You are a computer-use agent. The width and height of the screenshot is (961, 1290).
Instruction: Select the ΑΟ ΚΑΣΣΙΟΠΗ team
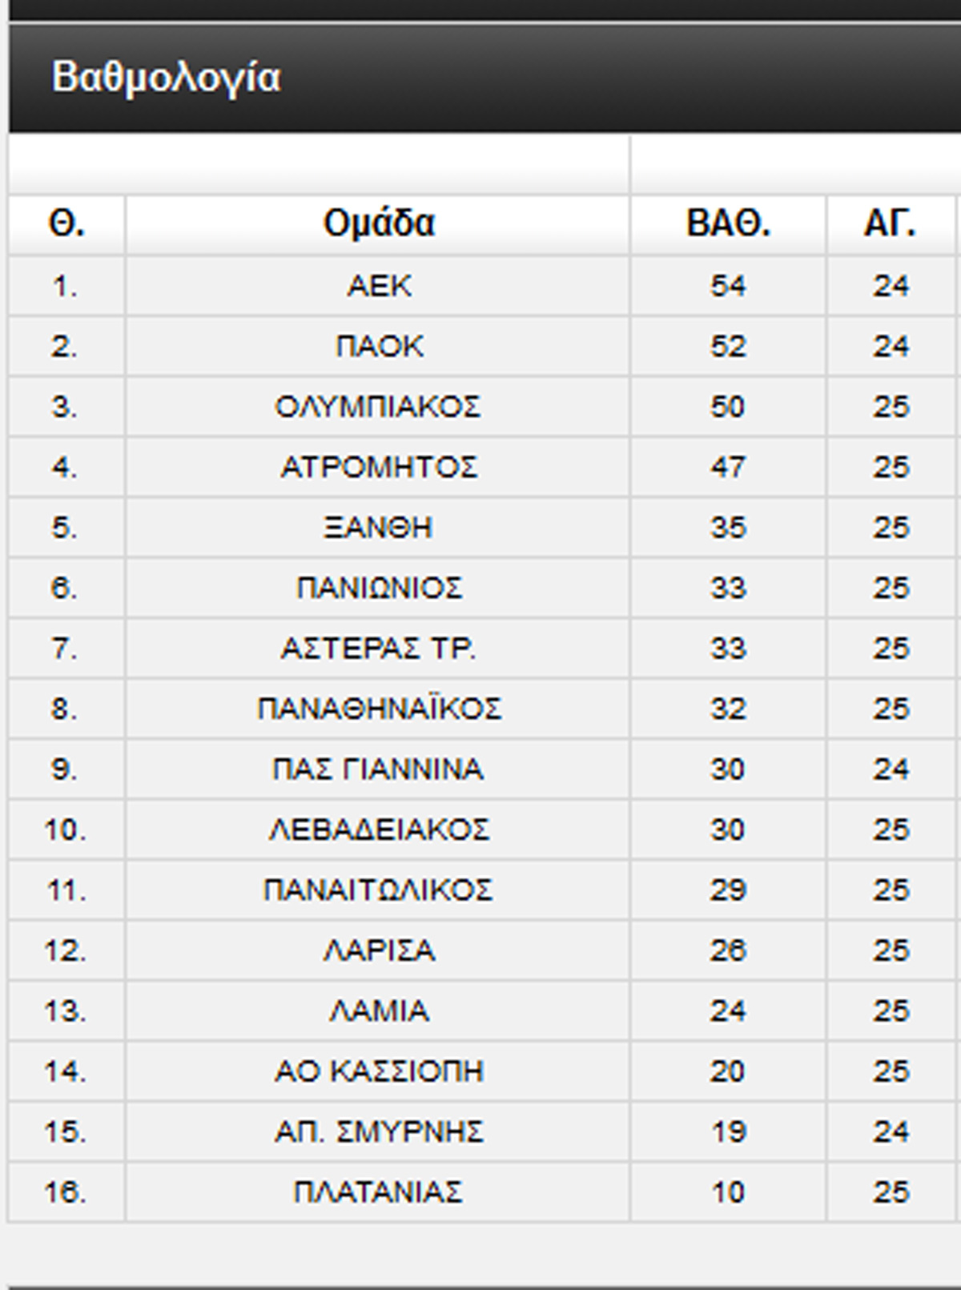pyautogui.click(x=378, y=1071)
